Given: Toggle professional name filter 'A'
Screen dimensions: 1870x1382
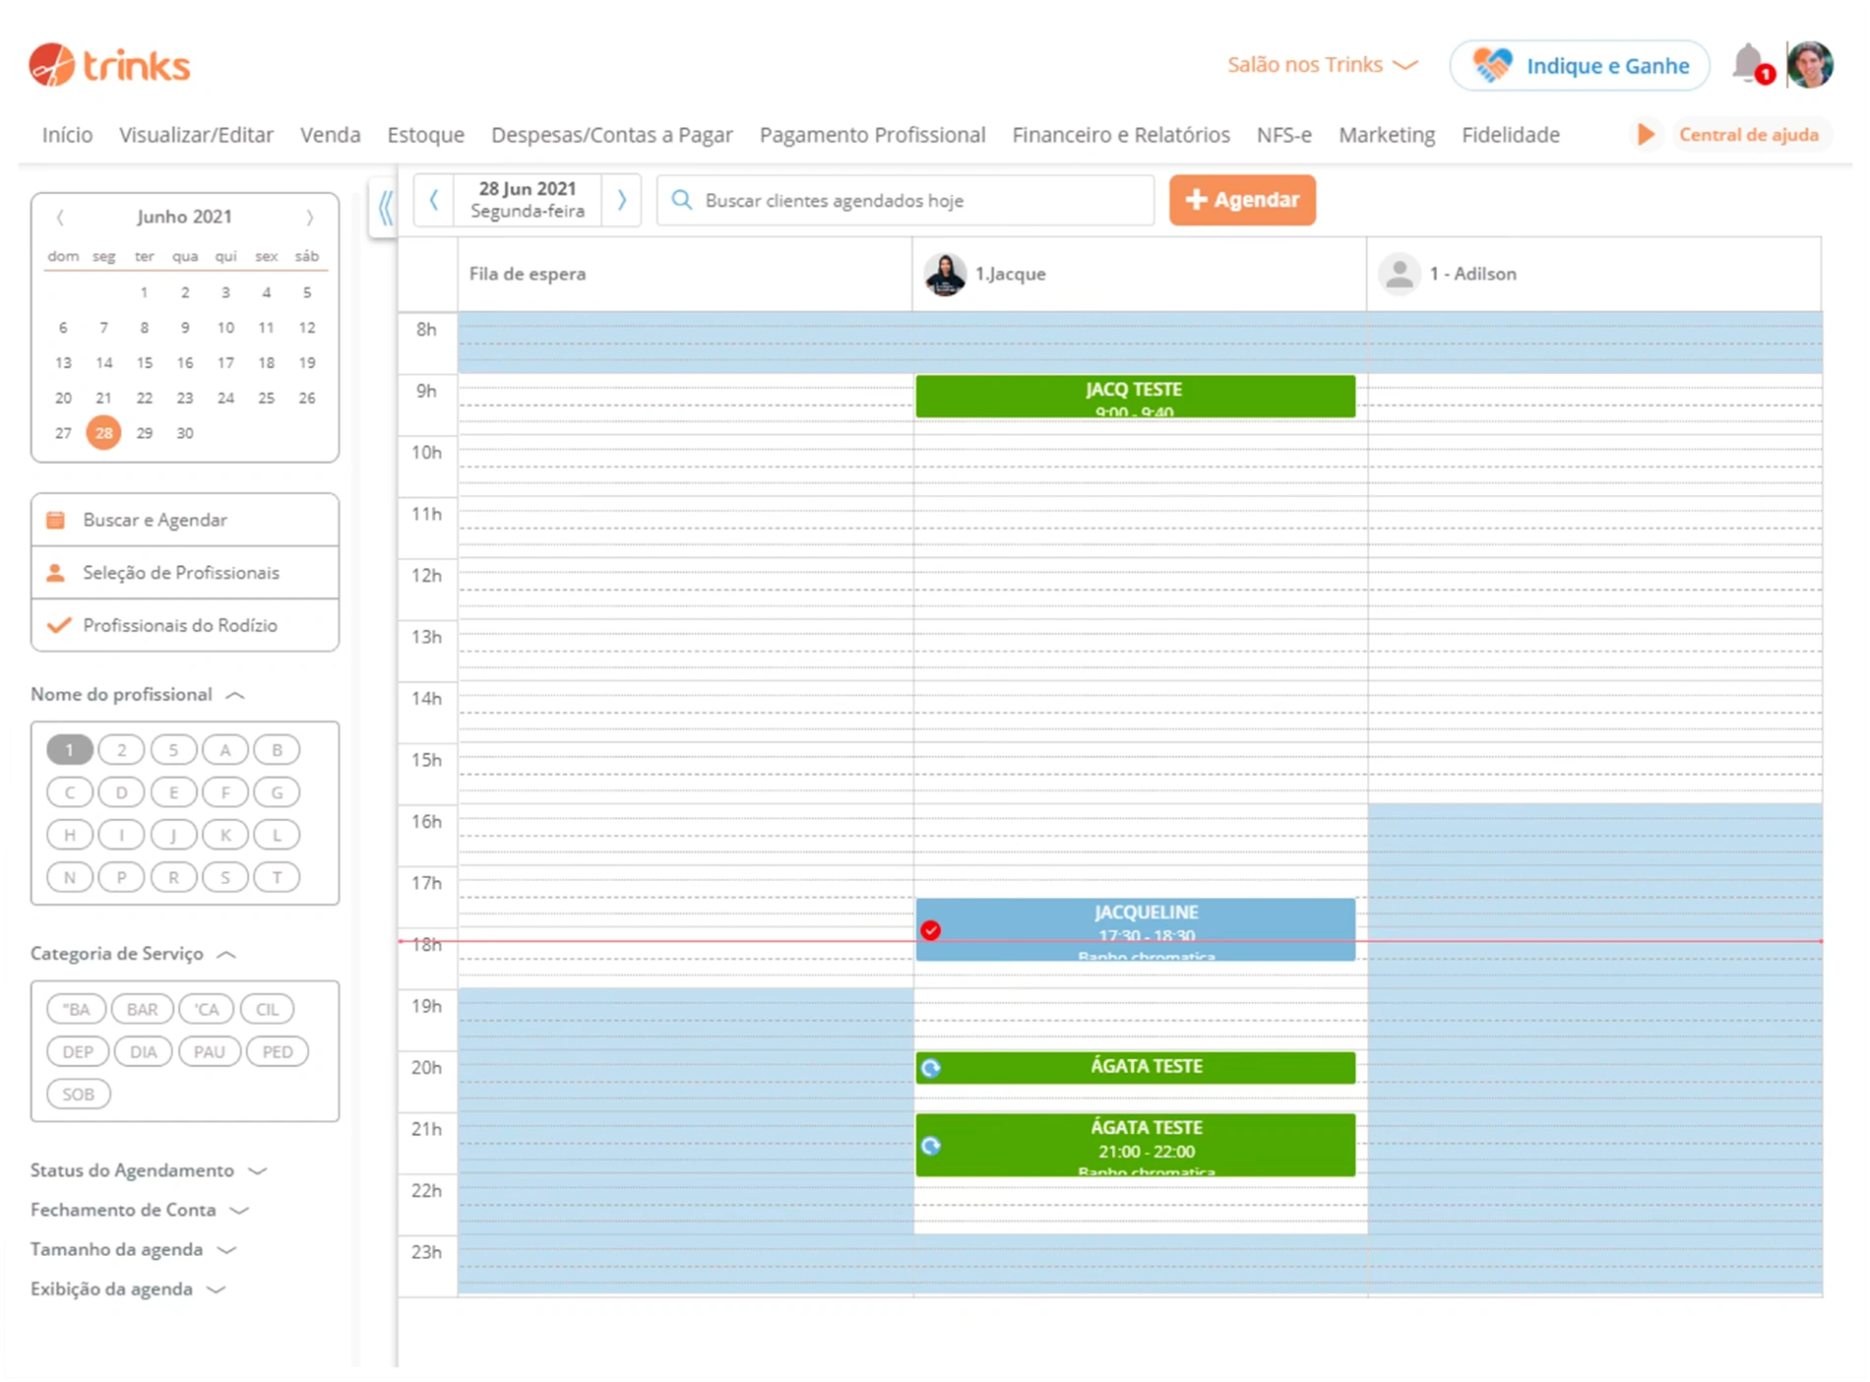Looking at the screenshot, I should point(225,750).
